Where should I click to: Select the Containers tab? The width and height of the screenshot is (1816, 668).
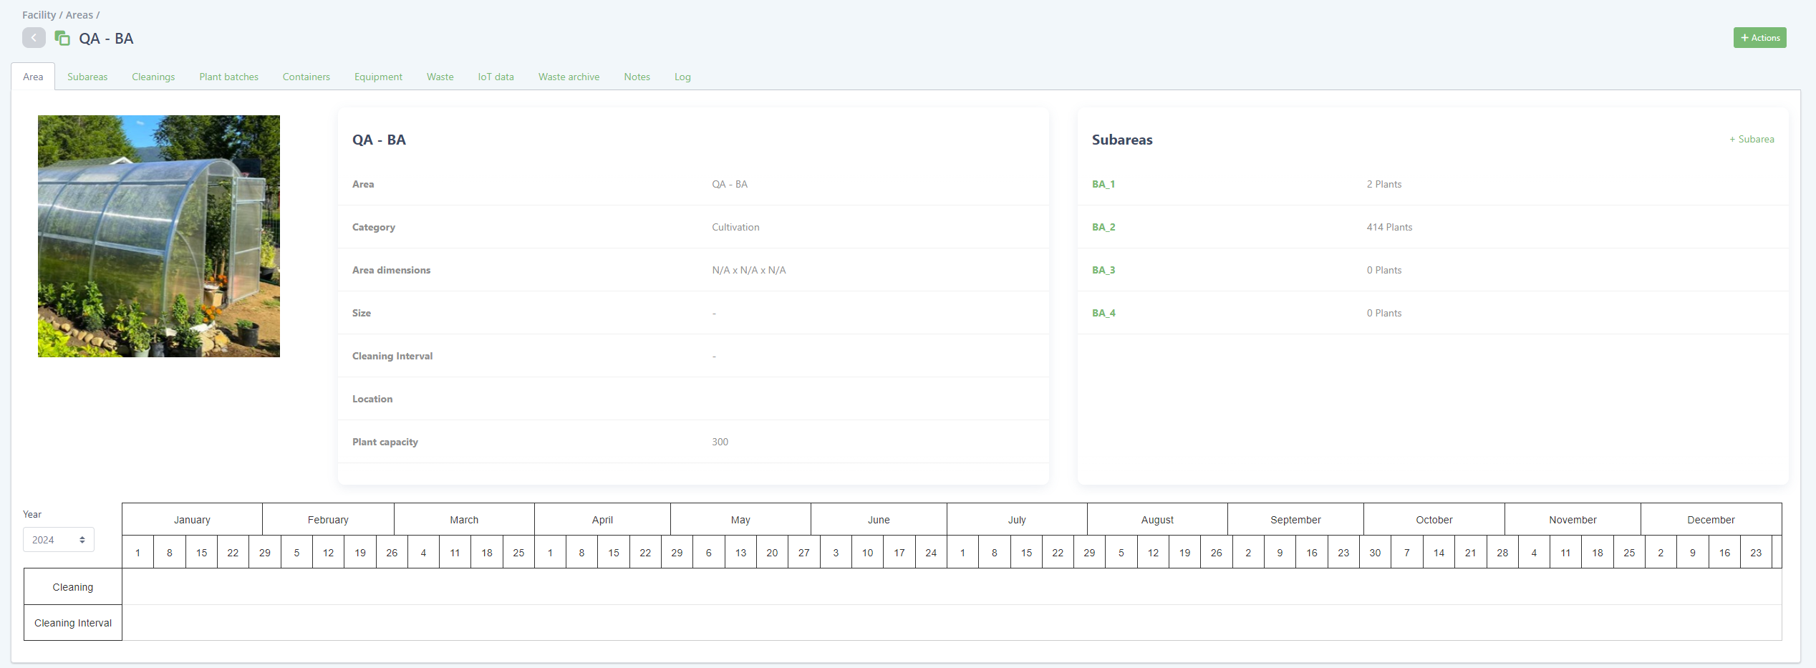tap(306, 77)
